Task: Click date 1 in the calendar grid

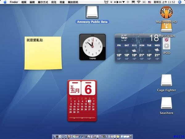Action: tap(71, 101)
